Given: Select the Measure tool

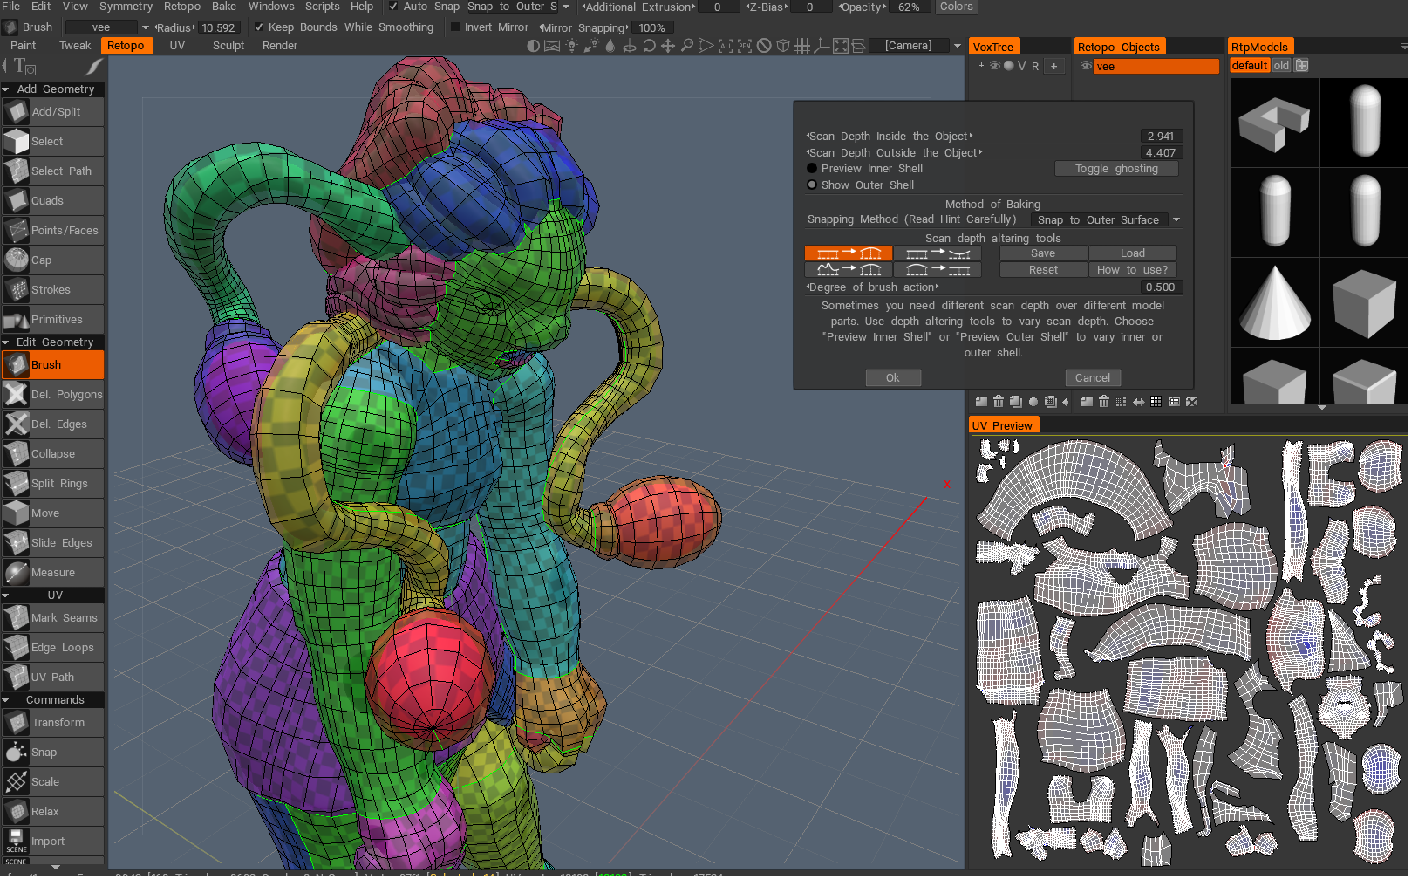Looking at the screenshot, I should pos(53,572).
